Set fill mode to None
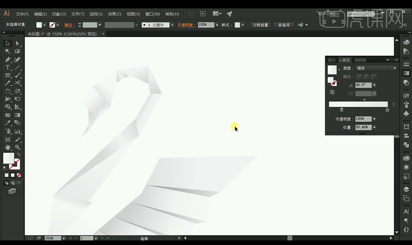The width and height of the screenshot is (412, 245). point(19,175)
